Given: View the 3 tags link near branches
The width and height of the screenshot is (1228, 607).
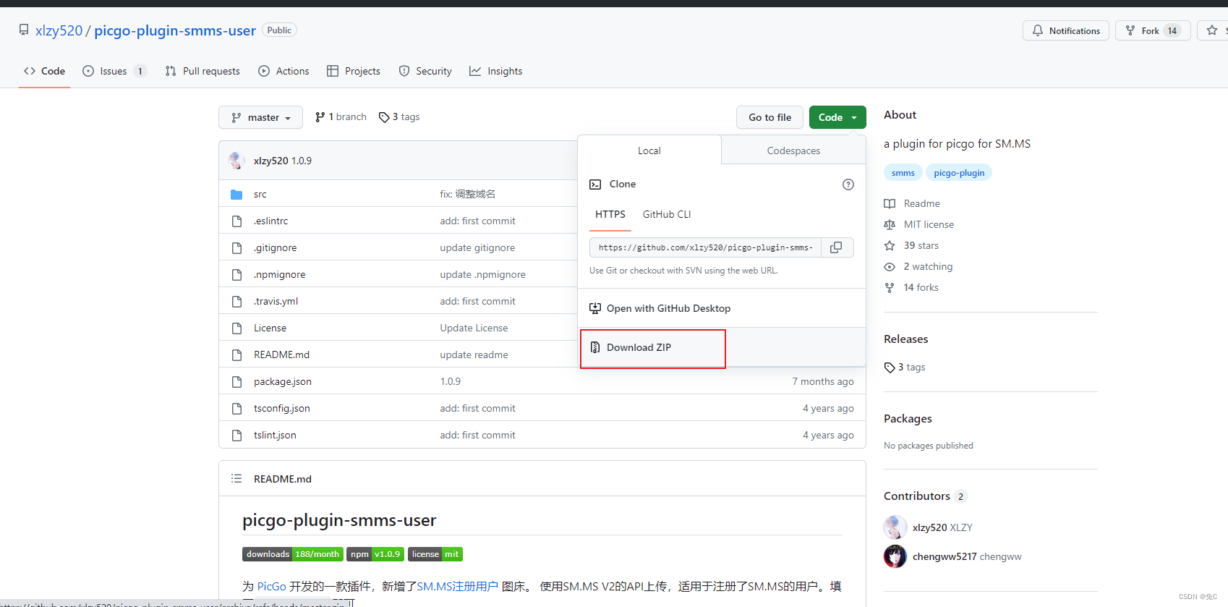Looking at the screenshot, I should pos(399,116).
